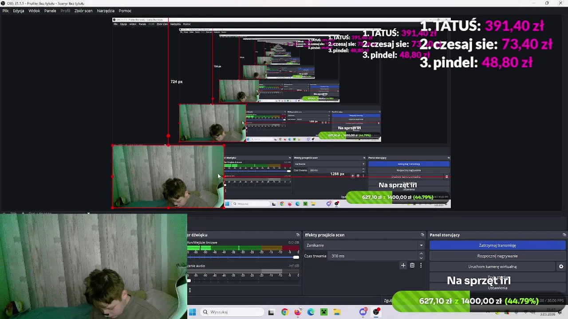
Task: Open virtual camera settings gear
Action: (561, 267)
